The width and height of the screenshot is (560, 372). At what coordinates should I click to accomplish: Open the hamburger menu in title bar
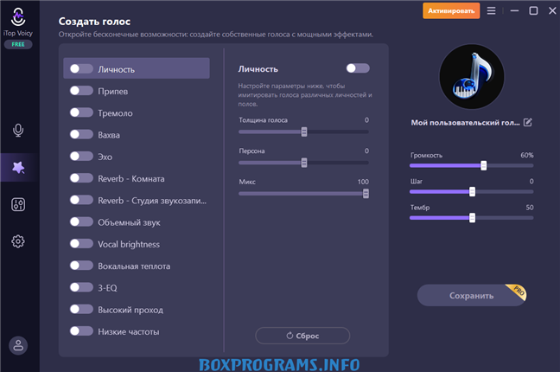pyautogui.click(x=492, y=10)
